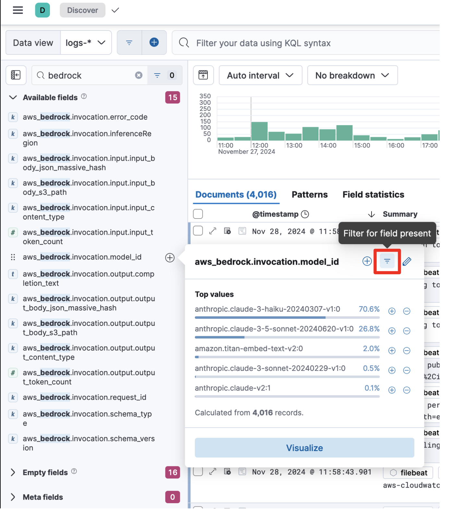The height and width of the screenshot is (511, 450).
Task: Switch to the Patterns tab
Action: (x=310, y=195)
